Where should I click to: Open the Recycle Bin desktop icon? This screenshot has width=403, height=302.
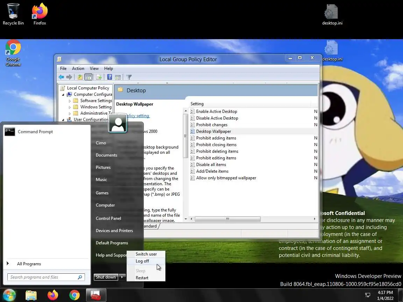coord(13,14)
